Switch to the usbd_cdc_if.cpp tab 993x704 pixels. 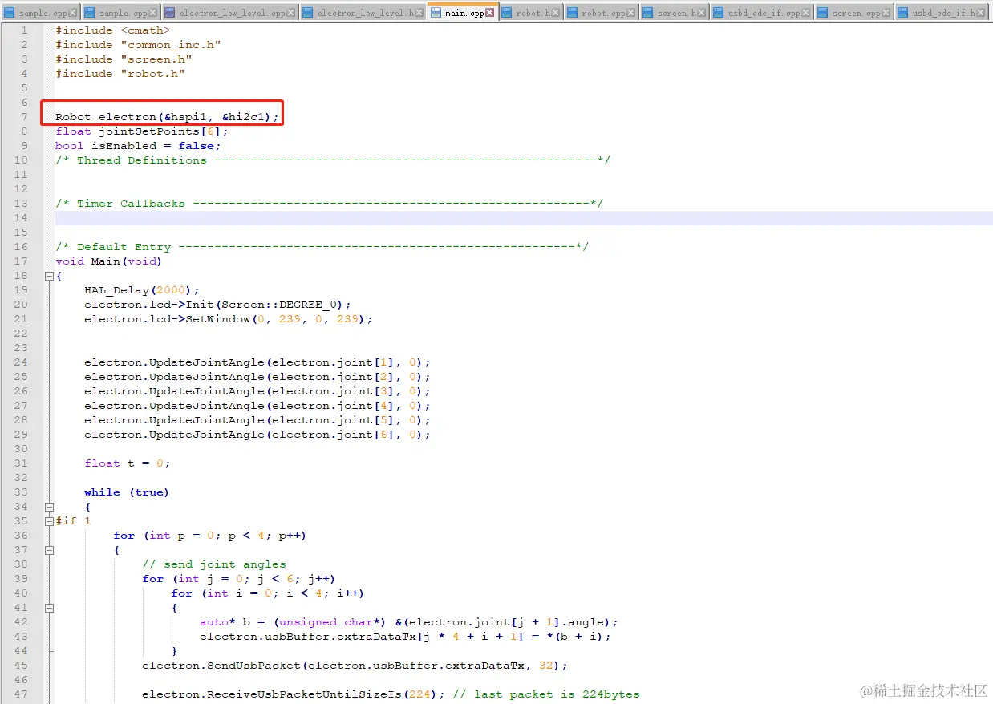click(x=762, y=13)
